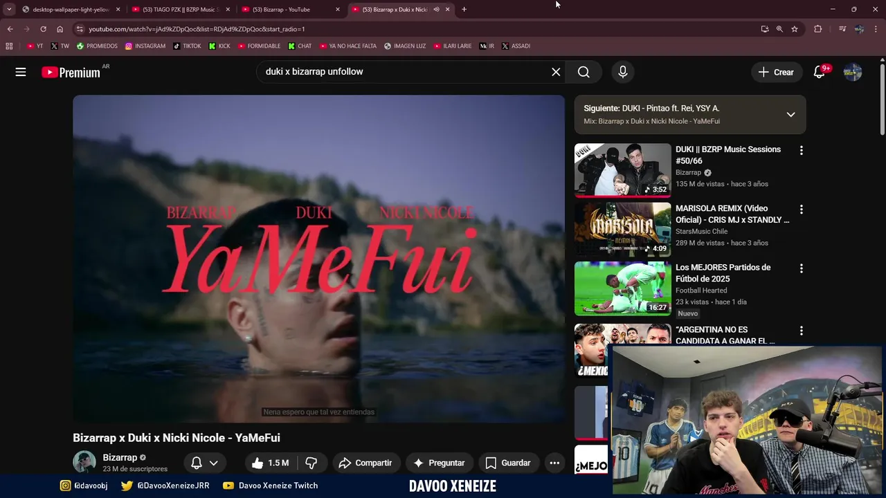886x498 pixels.
Task: Expand notification options chevron beside bell
Action: (214, 463)
